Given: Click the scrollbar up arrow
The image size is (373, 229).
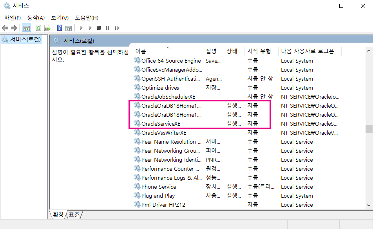Looking at the screenshot, I should point(369,50).
